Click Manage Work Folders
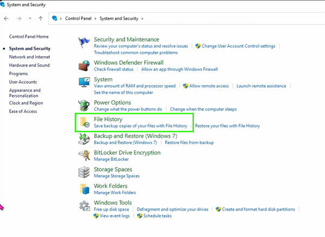 click(x=115, y=193)
